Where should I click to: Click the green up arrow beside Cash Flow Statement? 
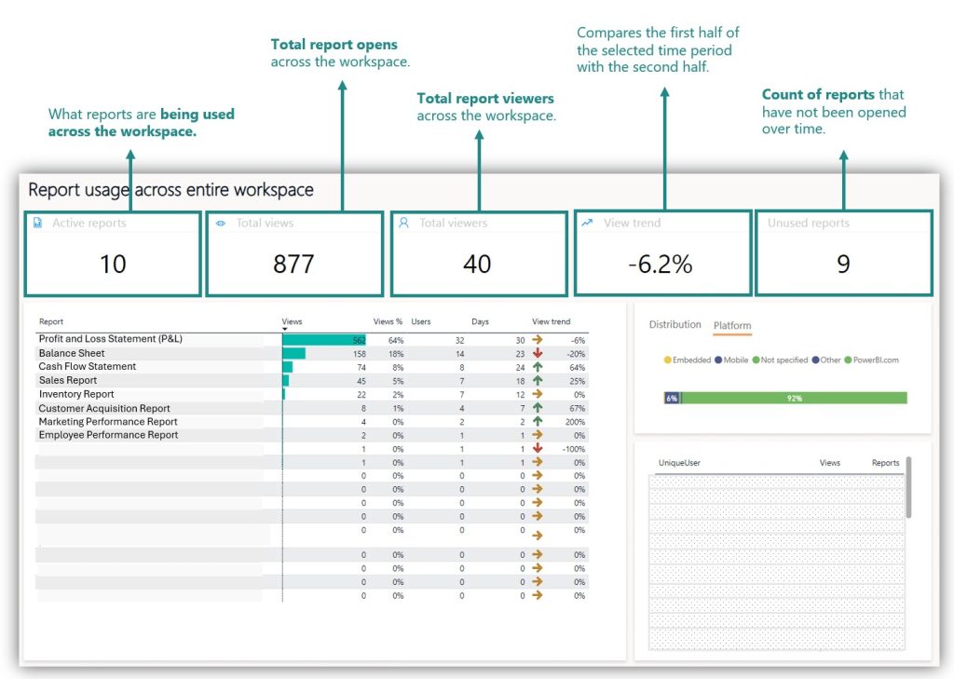coord(538,367)
